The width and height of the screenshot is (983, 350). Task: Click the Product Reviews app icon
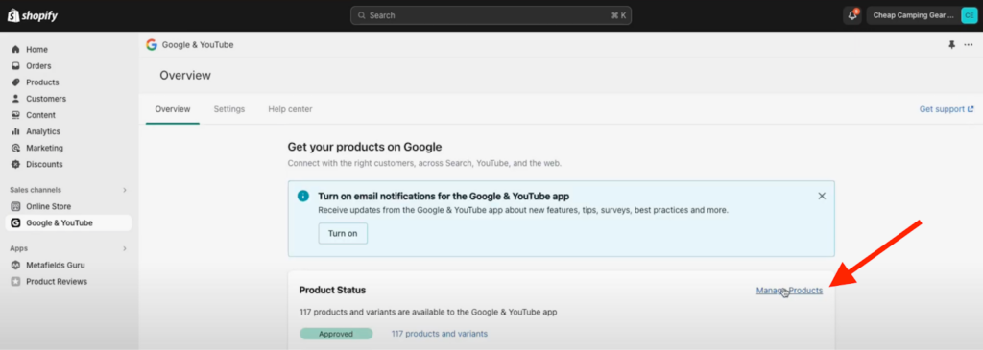[15, 282]
